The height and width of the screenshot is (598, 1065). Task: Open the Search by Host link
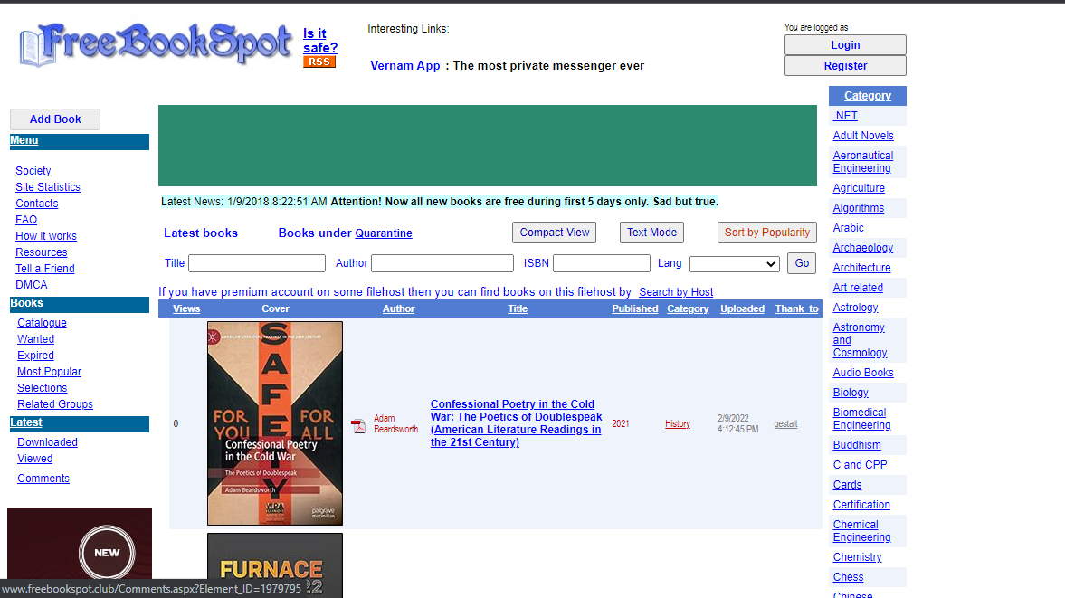[x=676, y=292]
